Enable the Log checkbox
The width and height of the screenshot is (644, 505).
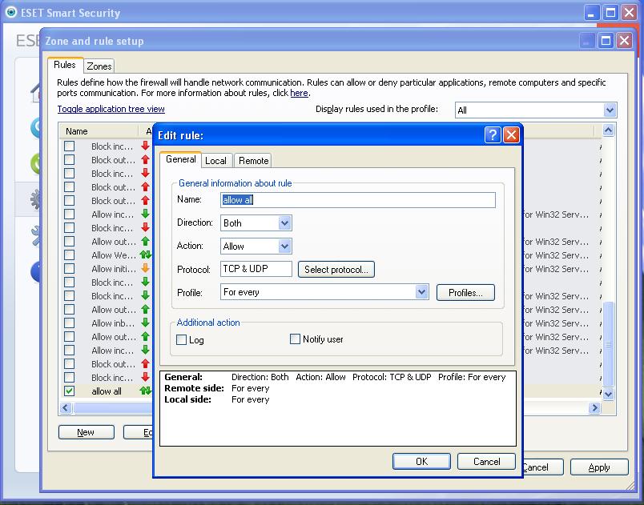point(181,339)
